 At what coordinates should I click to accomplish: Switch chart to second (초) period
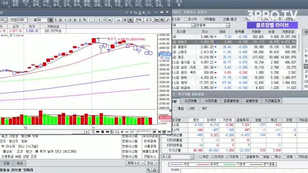pos(80,20)
